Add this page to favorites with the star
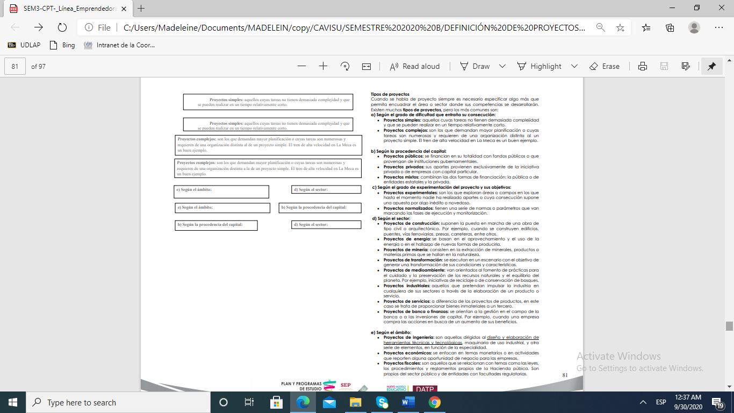The height and width of the screenshot is (413, 734). (620, 27)
